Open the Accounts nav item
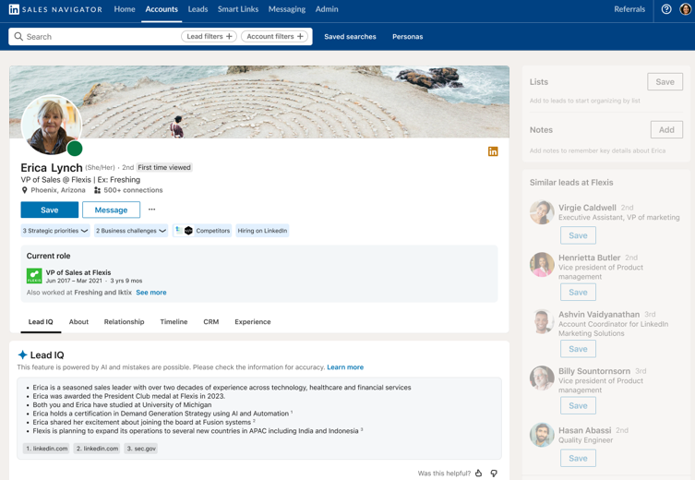Screen dimensions: 695x480 coord(162,9)
